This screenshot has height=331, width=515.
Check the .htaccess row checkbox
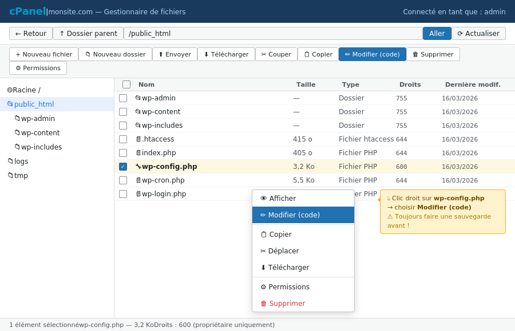click(123, 139)
